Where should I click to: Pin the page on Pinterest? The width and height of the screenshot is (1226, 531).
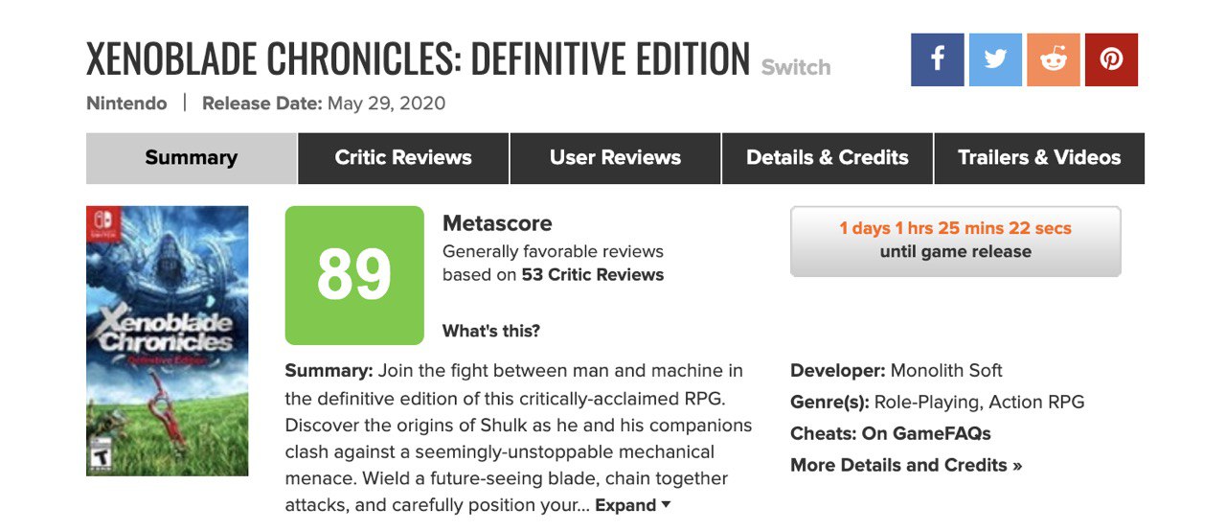pyautogui.click(x=1111, y=59)
